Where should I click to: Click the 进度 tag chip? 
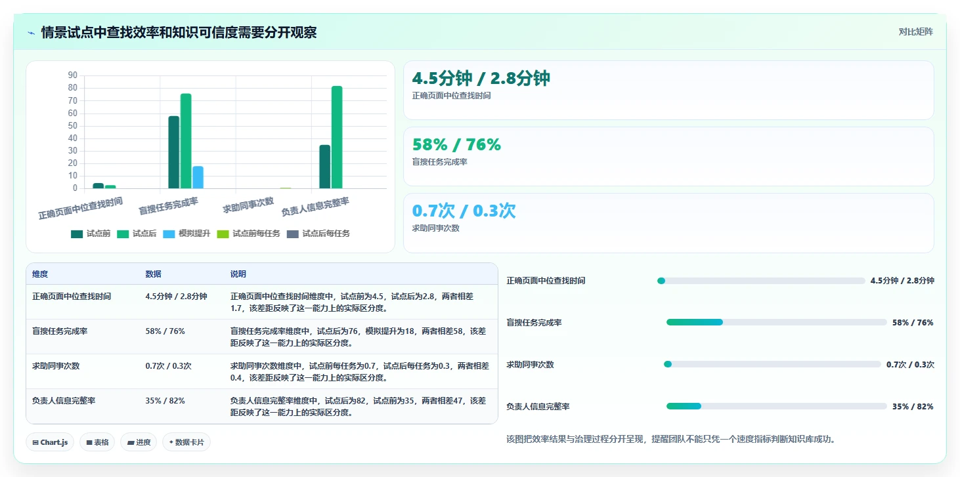coord(139,442)
